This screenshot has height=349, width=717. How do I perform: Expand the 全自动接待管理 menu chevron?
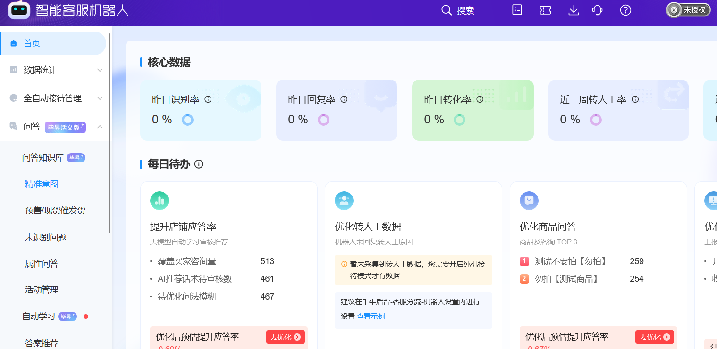[x=100, y=98]
